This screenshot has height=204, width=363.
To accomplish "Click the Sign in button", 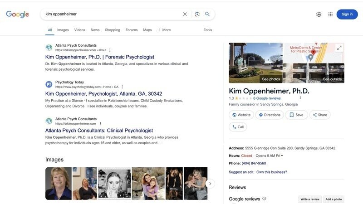I will click(347, 15).
